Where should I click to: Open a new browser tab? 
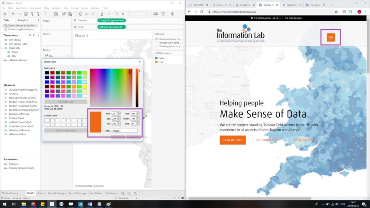click(331, 5)
